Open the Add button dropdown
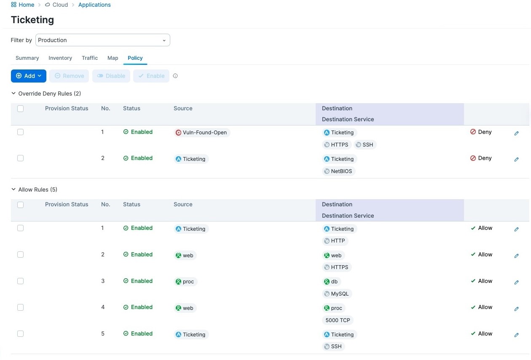Viewport: 531px width, 360px height. (x=29, y=76)
